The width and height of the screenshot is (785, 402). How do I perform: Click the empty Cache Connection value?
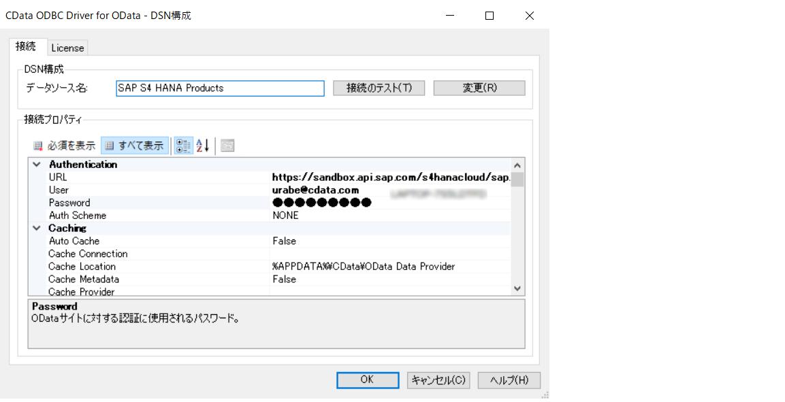391,254
